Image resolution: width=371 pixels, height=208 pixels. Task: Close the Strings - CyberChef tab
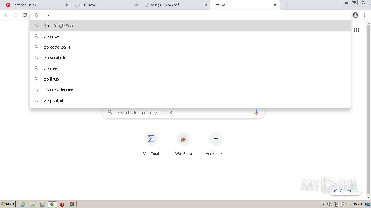pyautogui.click(x=206, y=5)
